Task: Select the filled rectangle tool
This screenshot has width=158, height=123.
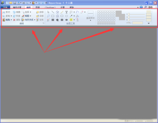Action: 53,20
